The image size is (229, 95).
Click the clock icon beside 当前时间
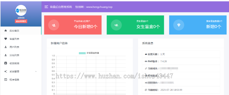146,90
